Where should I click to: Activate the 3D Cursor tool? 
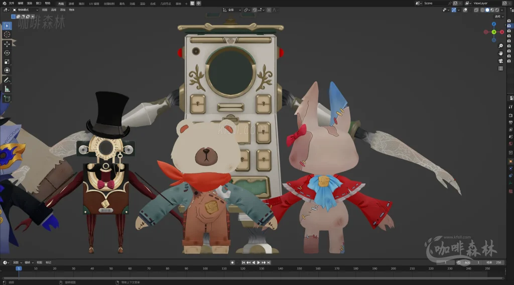[7, 35]
